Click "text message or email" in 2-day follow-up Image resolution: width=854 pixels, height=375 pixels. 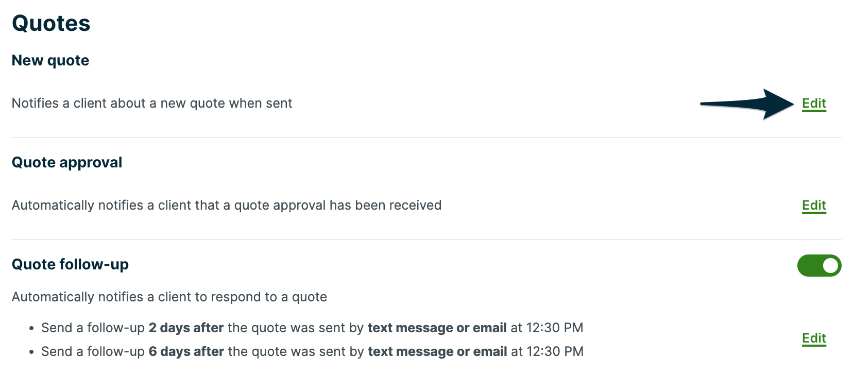click(437, 328)
